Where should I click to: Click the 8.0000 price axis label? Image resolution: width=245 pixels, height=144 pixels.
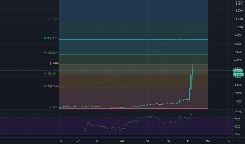pyautogui.click(x=238, y=44)
